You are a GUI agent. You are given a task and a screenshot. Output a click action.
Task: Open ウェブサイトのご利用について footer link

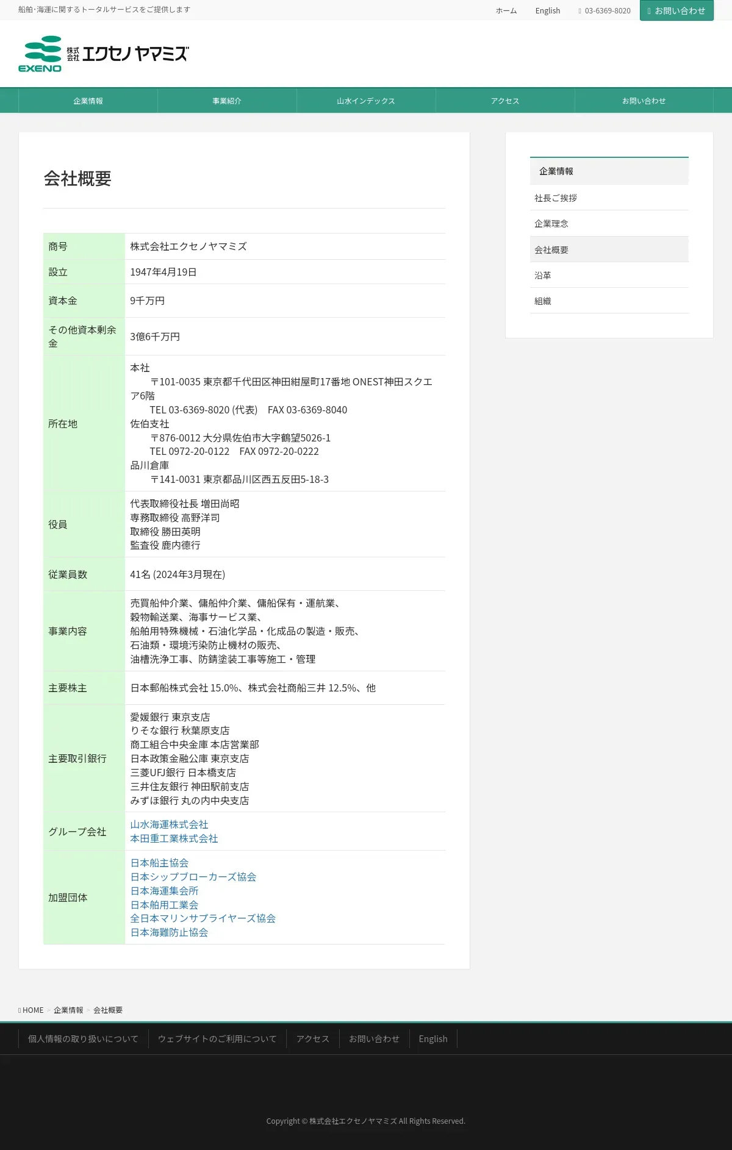tap(217, 1039)
